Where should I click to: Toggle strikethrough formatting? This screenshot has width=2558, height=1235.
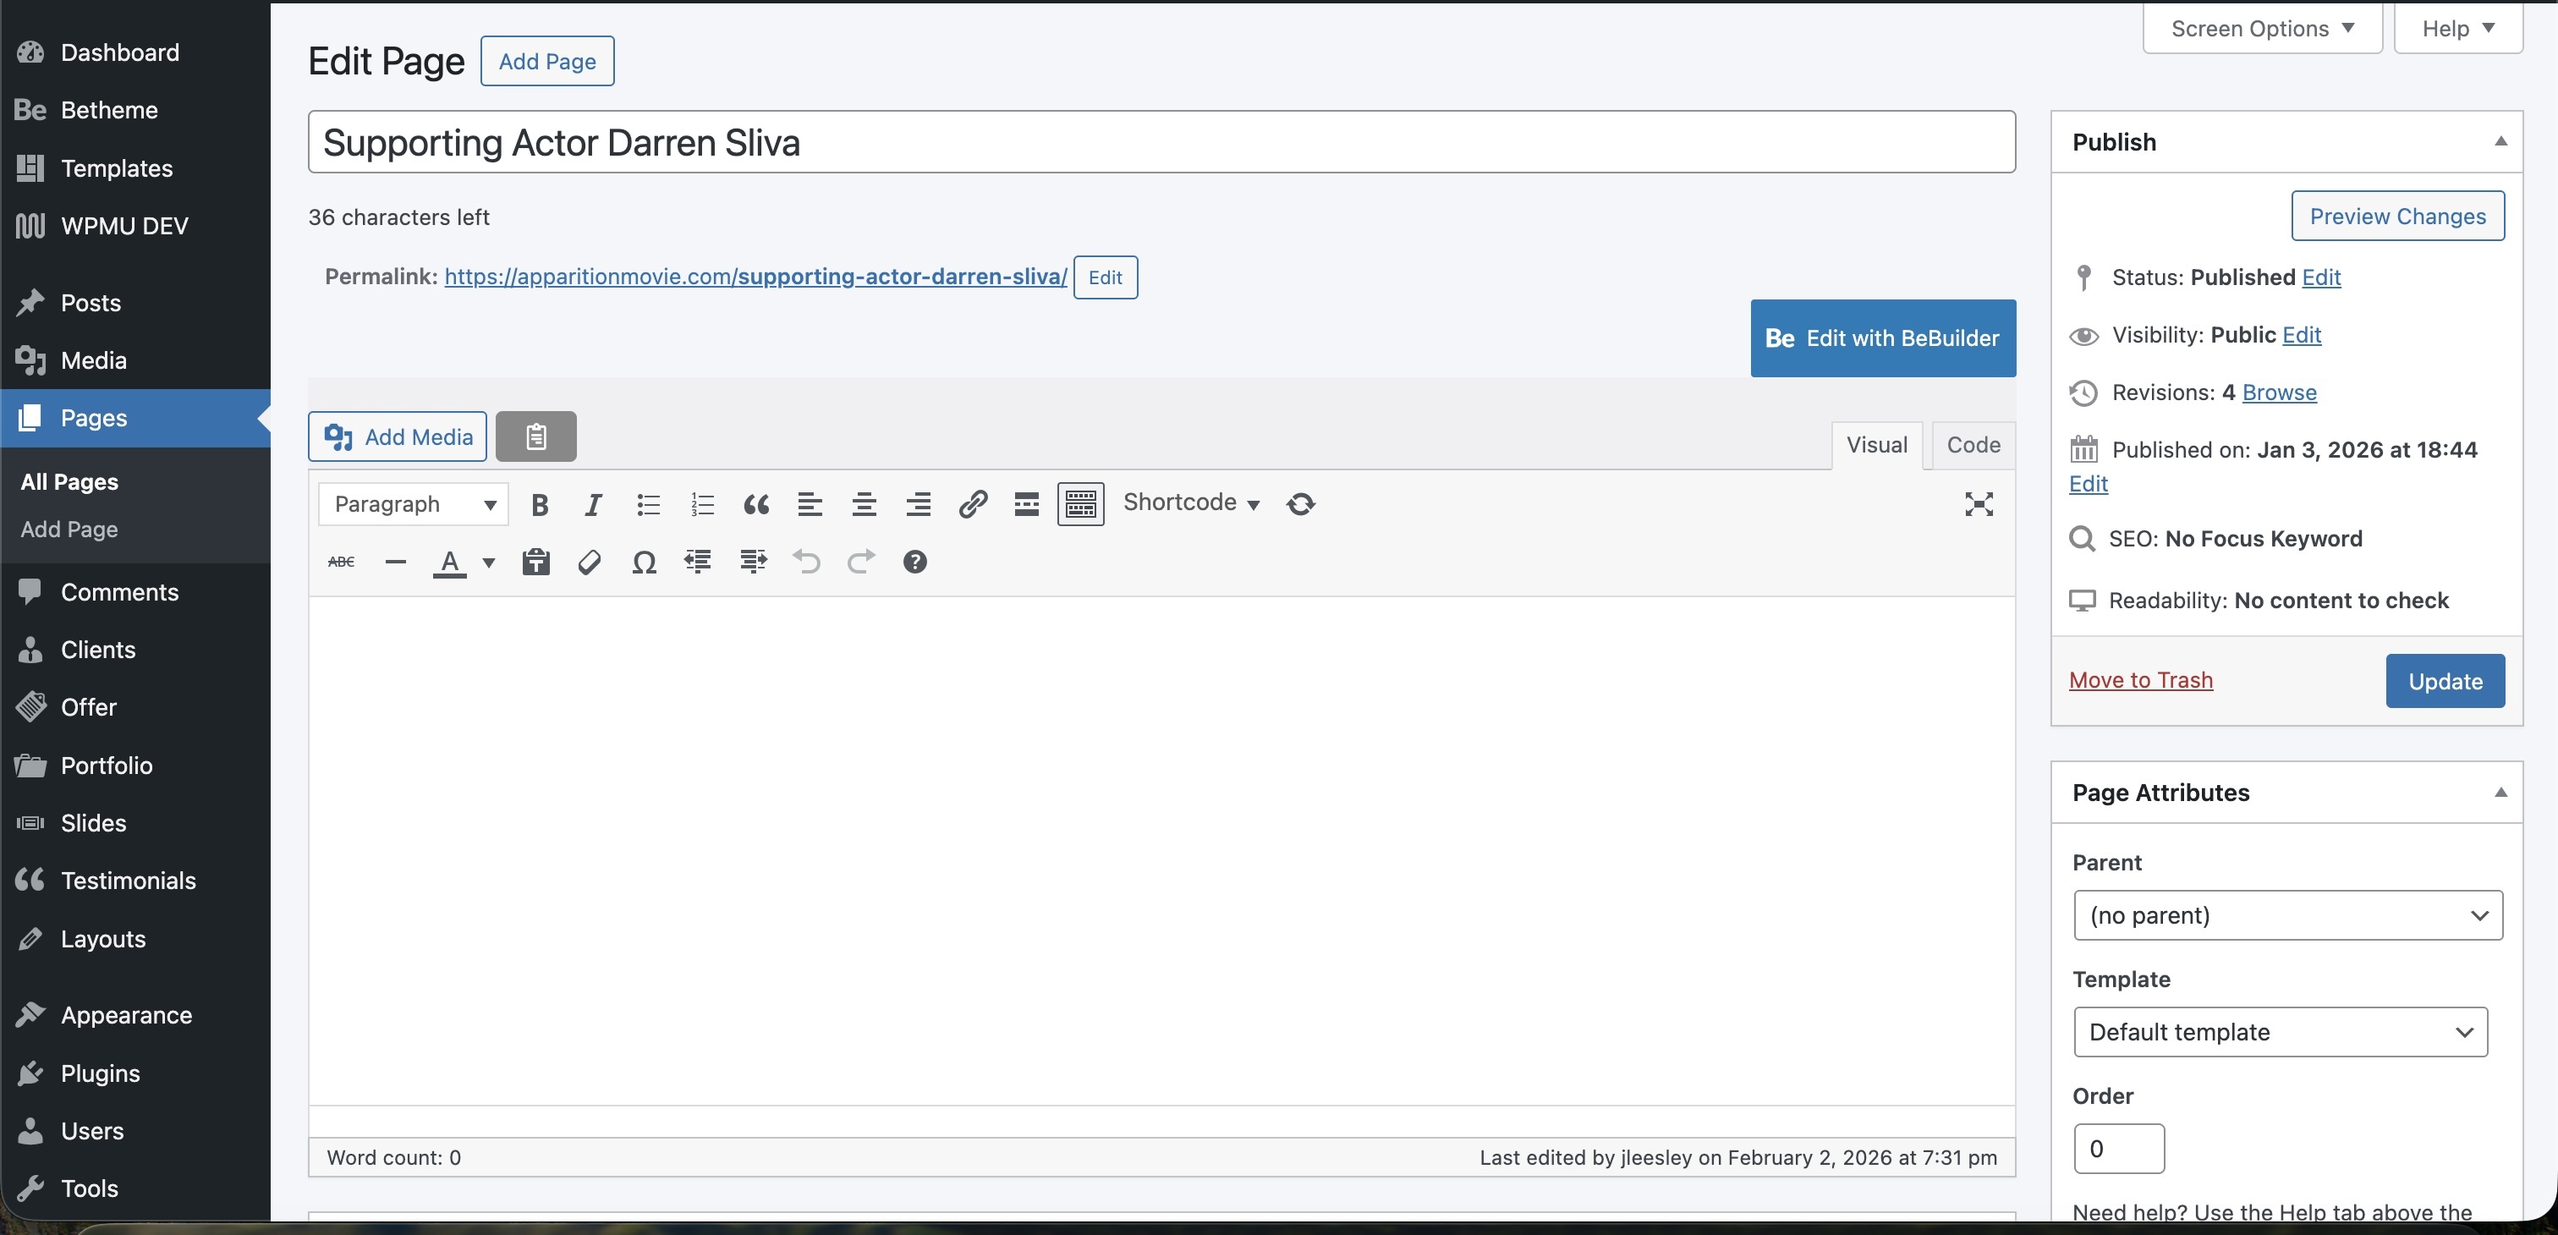tap(341, 563)
